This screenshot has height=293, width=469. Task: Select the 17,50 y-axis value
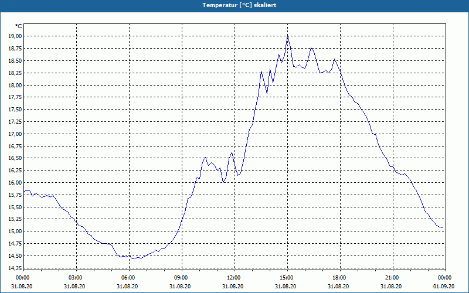pyautogui.click(x=16, y=110)
